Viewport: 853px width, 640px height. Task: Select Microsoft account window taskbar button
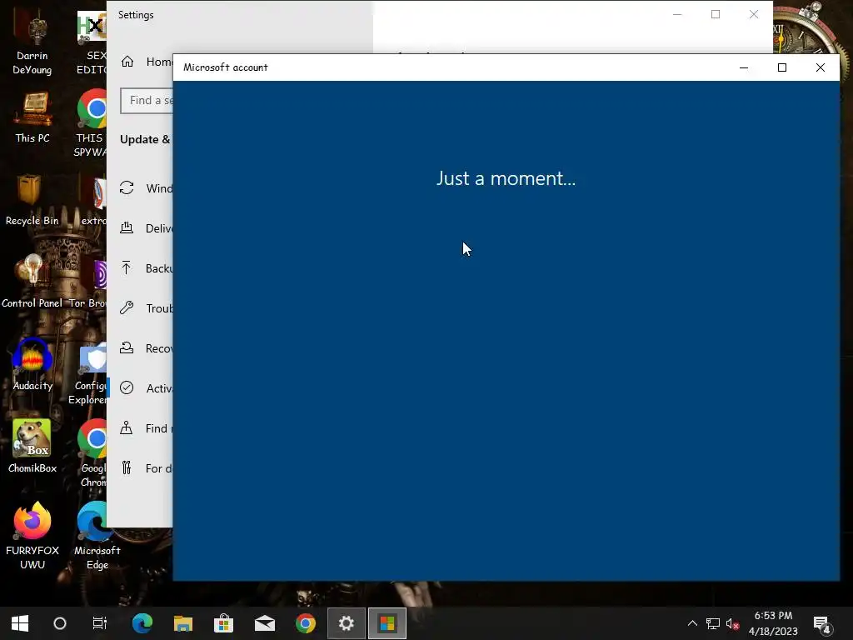(x=387, y=623)
